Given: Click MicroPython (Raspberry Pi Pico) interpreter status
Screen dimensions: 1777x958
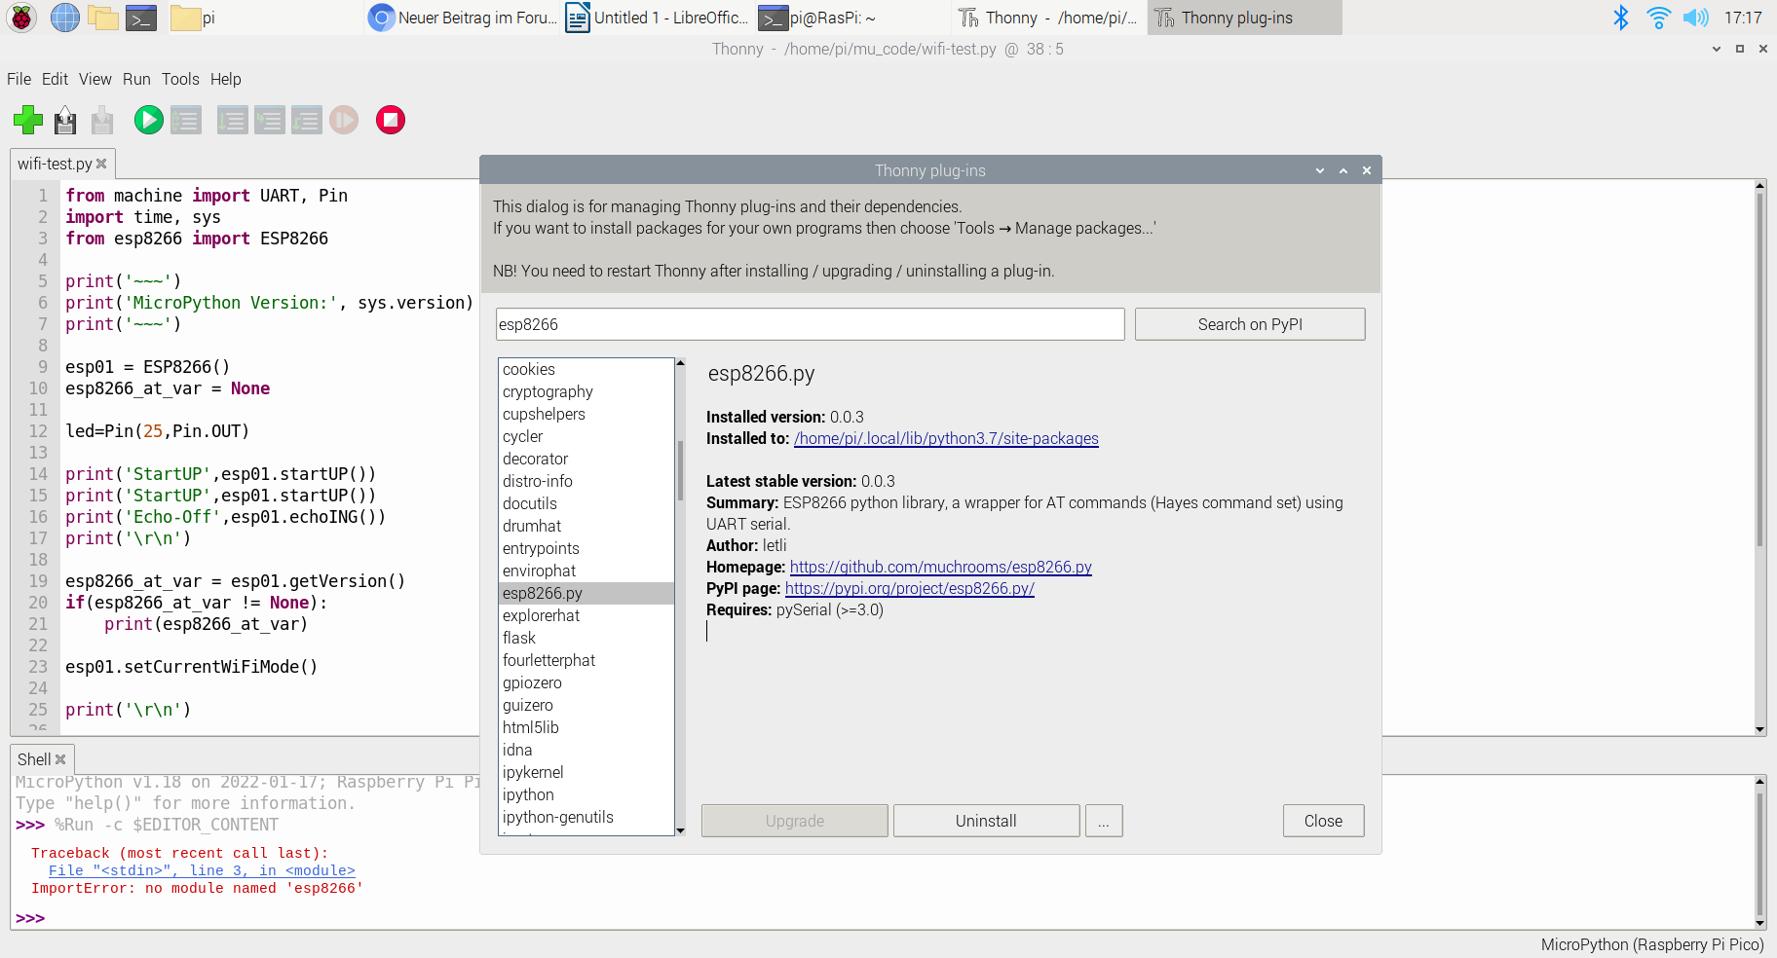Looking at the screenshot, I should pos(1652,944).
